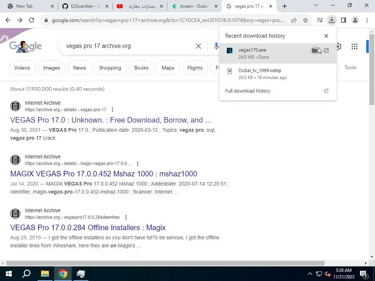Open Google homepage via doodle logo
The image size is (375, 281).
click(26, 46)
